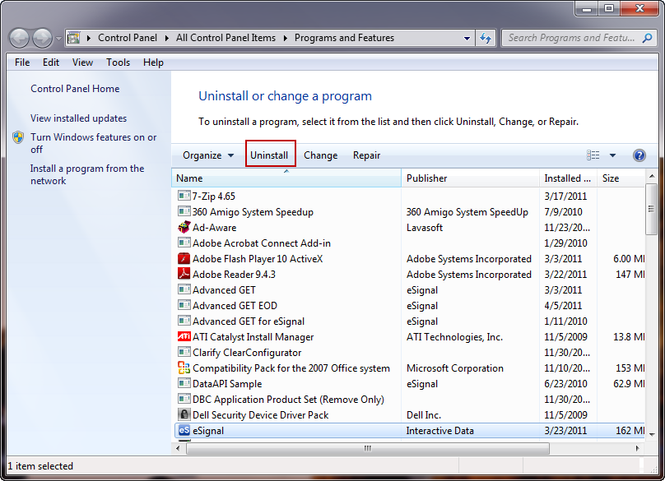
Task: Sort by the Installed On column header
Action: (568, 178)
